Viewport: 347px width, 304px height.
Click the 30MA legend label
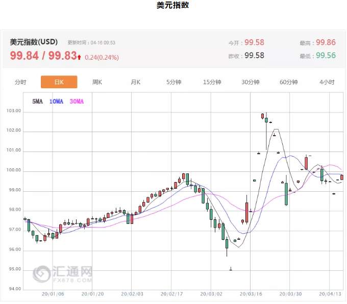coord(77,102)
